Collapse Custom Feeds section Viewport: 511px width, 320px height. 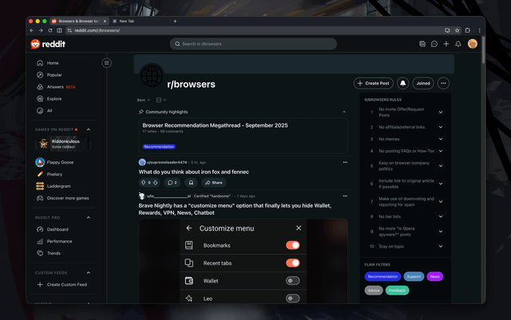(x=89, y=272)
